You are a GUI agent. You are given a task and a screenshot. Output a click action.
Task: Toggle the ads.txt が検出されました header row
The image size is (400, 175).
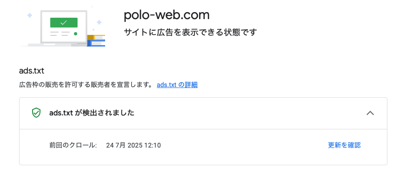coord(203,113)
